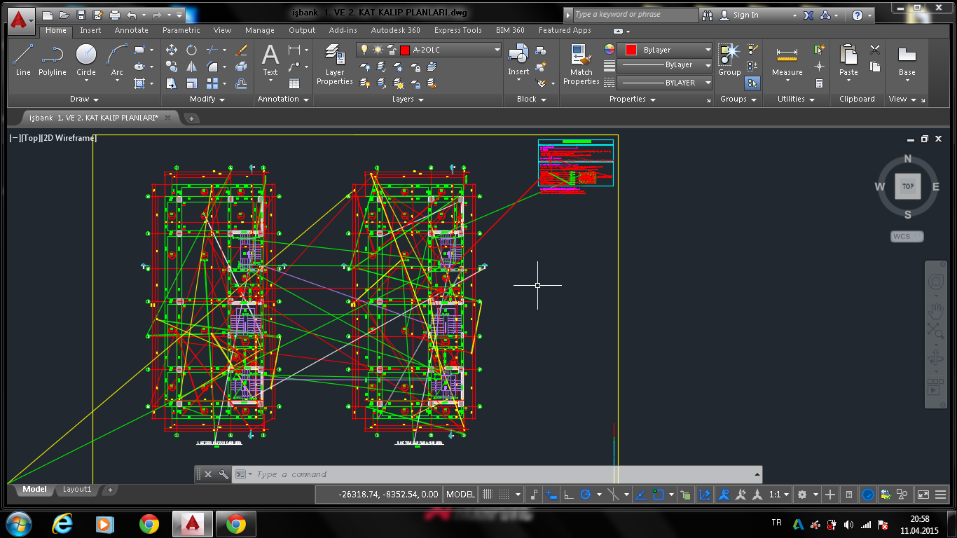Screen dimensions: 957x538
Task: Switch to the Annotate ribbon tab
Action: (132, 30)
